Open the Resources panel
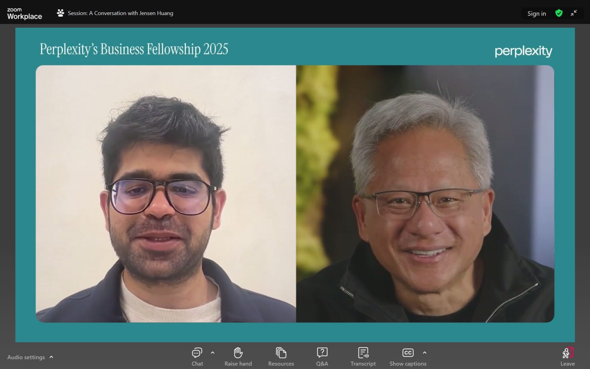590x369 pixels. (x=281, y=357)
